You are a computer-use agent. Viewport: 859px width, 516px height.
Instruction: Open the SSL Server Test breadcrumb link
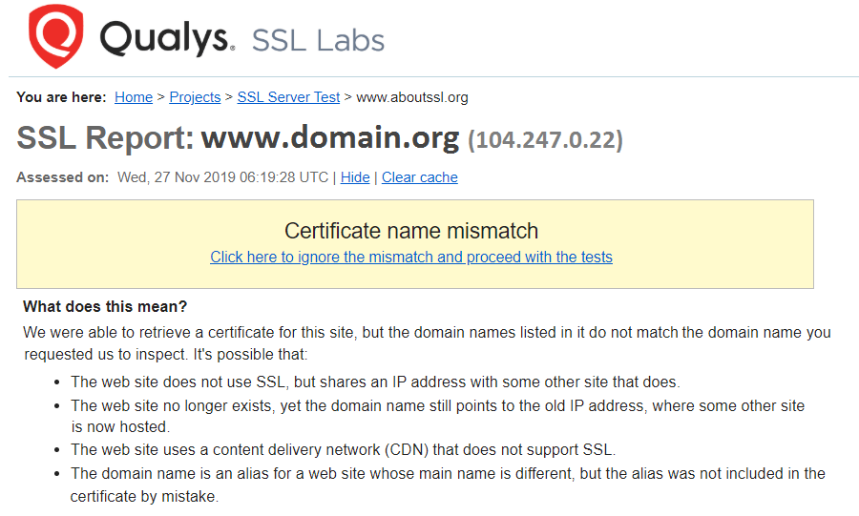pyautogui.click(x=288, y=97)
